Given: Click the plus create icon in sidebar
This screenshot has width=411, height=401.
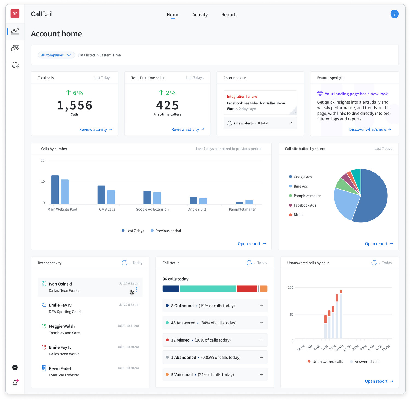Looking at the screenshot, I should coord(15,367).
